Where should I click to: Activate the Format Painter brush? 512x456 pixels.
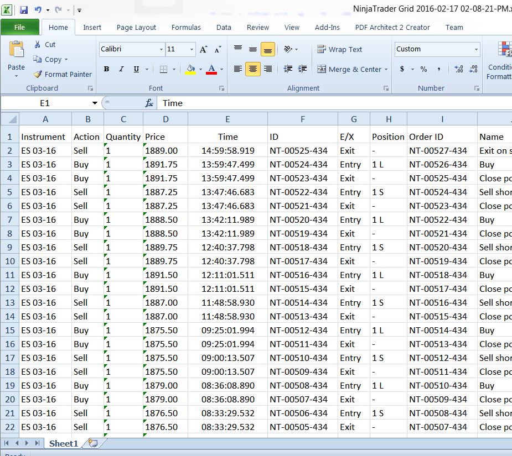(38, 75)
